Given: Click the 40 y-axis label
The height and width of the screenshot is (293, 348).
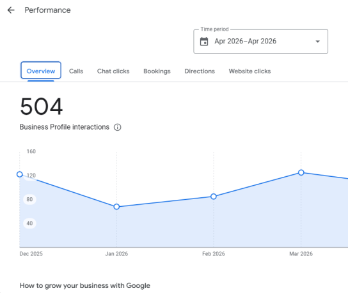Looking at the screenshot, I should 29,223.
